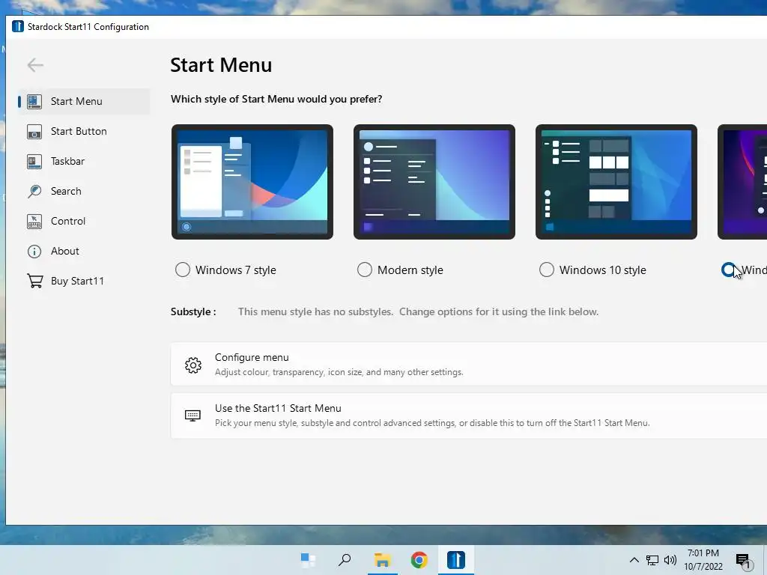Image resolution: width=767 pixels, height=575 pixels.
Task: Open Configure menu settings
Action: coord(469,365)
